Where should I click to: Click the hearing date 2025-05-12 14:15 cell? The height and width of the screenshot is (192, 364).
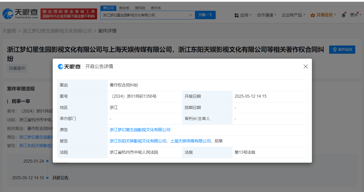[270, 96]
